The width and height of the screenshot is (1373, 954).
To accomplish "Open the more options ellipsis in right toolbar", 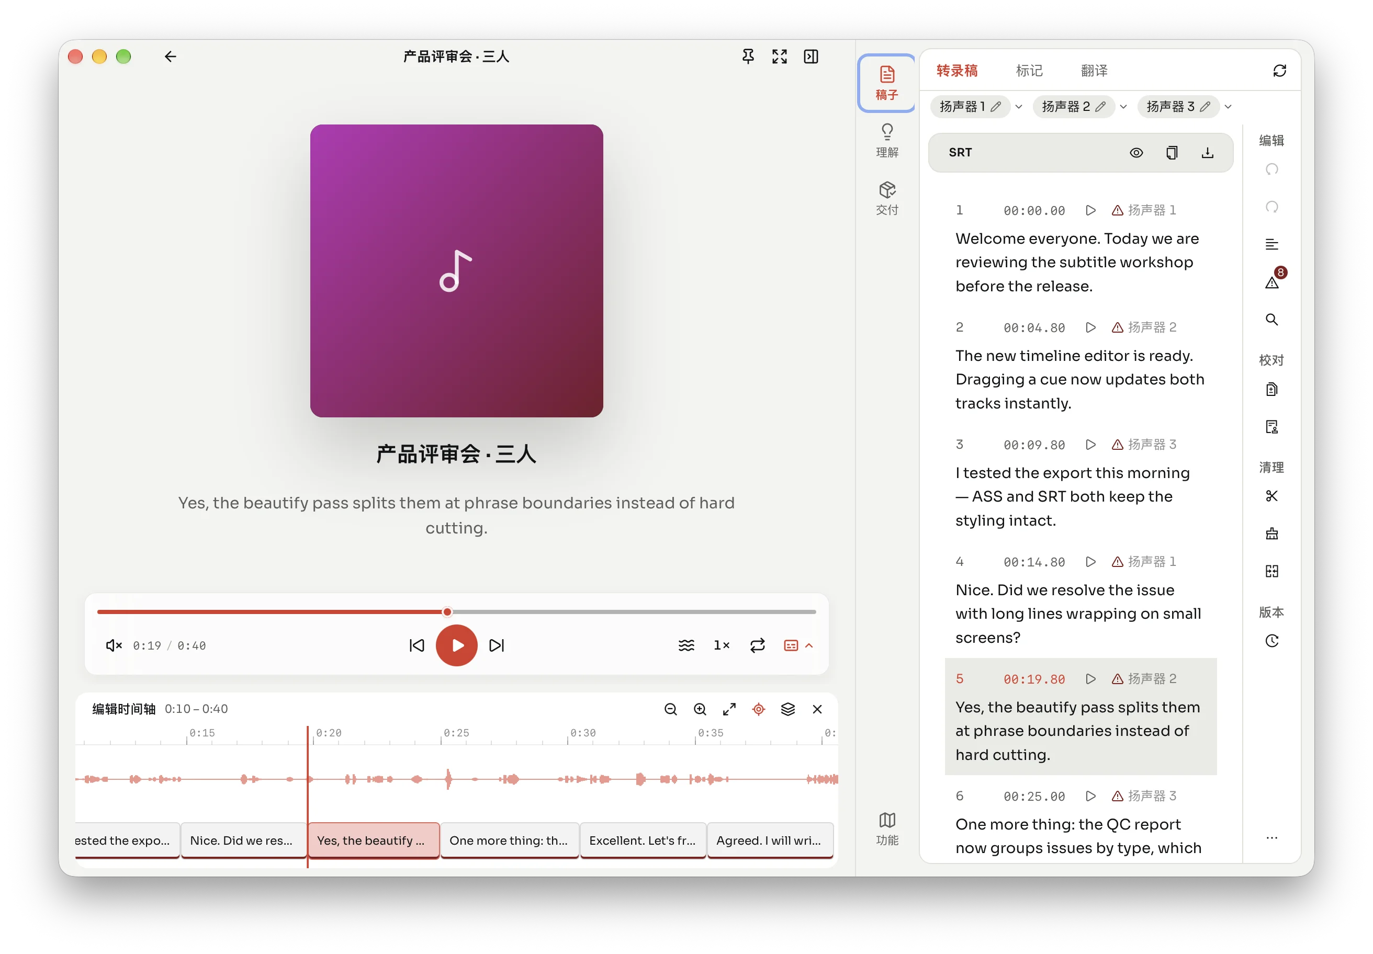I will (1271, 838).
